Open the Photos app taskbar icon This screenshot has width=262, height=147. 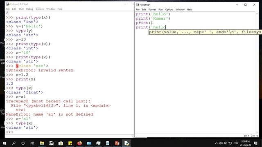click(x=51, y=143)
